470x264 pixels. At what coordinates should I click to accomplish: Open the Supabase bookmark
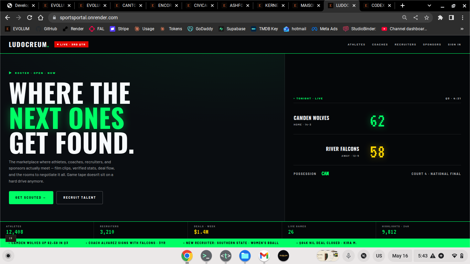232,29
